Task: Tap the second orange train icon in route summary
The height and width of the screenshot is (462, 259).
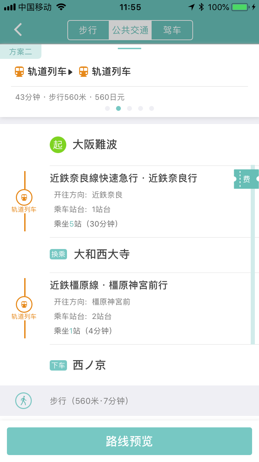Action: click(84, 72)
